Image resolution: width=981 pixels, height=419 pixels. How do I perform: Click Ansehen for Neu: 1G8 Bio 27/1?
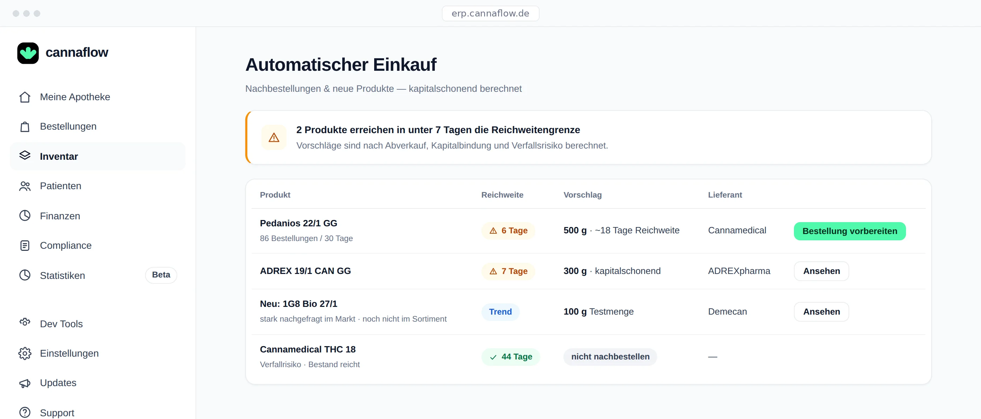pyautogui.click(x=822, y=311)
